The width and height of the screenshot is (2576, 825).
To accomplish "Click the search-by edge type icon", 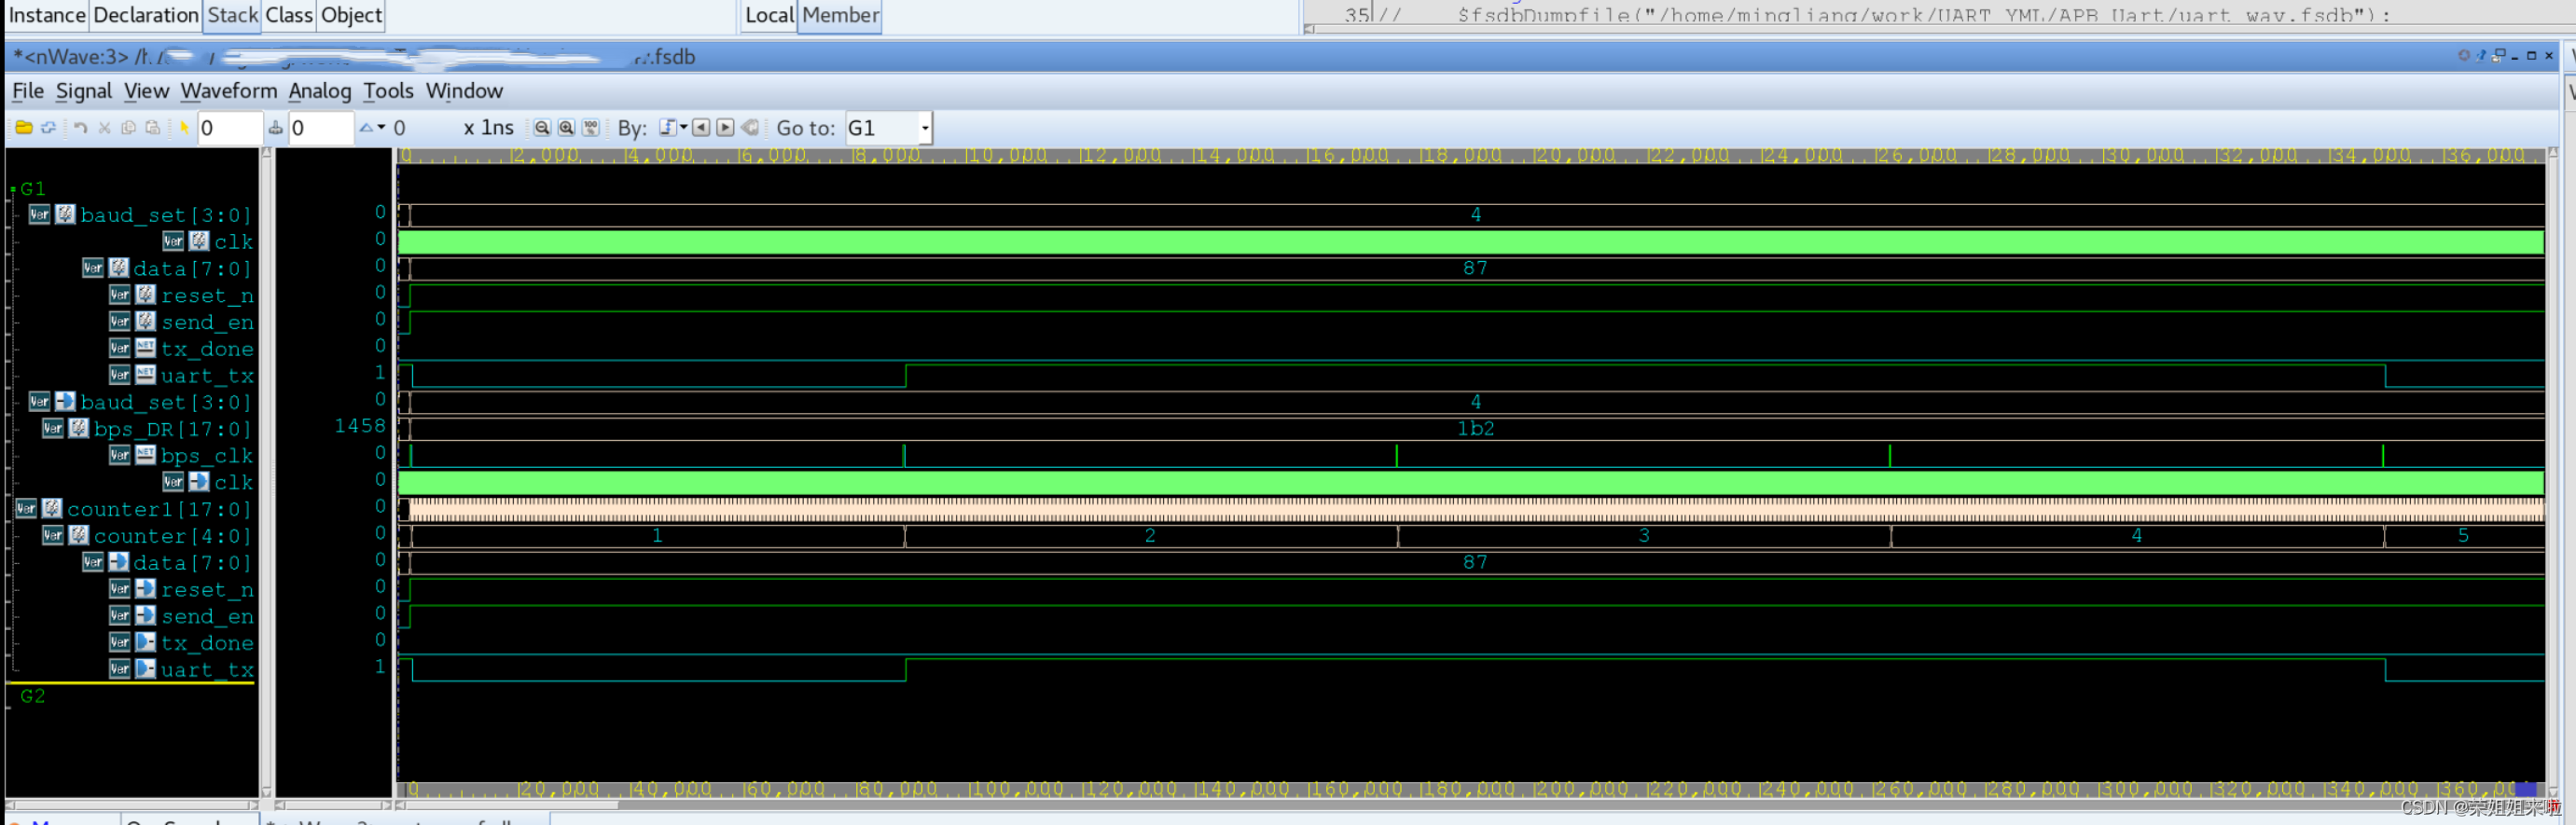I will coord(668,127).
